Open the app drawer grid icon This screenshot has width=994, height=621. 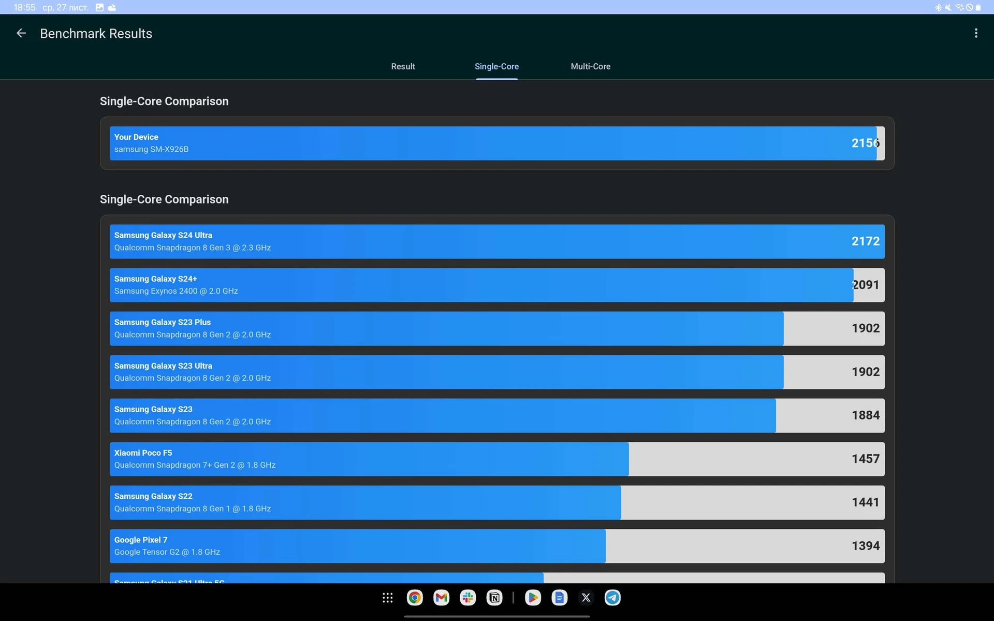pos(388,598)
